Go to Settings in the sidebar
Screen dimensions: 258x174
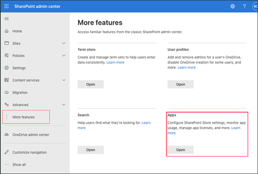pos(19,68)
